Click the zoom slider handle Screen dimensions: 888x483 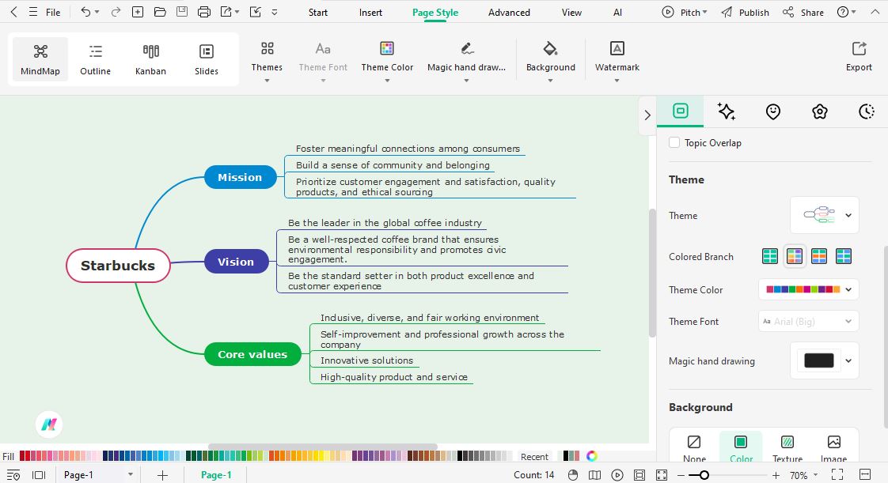pos(704,475)
